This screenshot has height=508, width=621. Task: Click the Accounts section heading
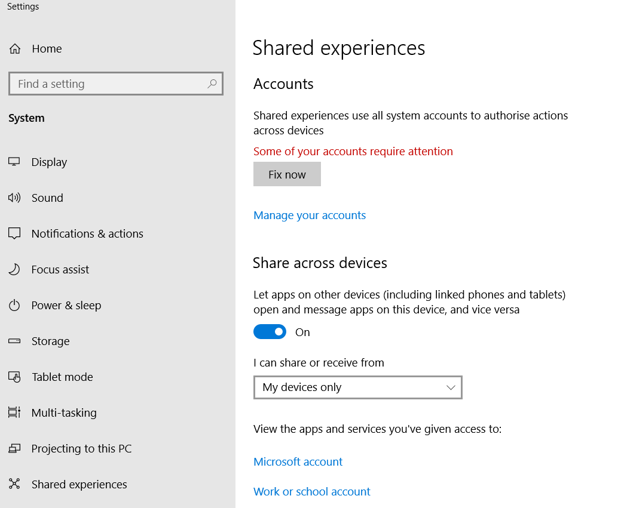283,84
